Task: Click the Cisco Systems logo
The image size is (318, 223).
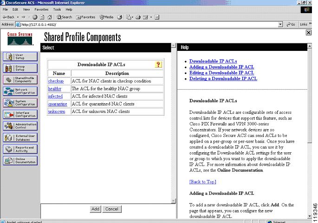Action: pyautogui.click(x=20, y=39)
